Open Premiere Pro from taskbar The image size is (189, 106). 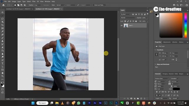coord(89,103)
